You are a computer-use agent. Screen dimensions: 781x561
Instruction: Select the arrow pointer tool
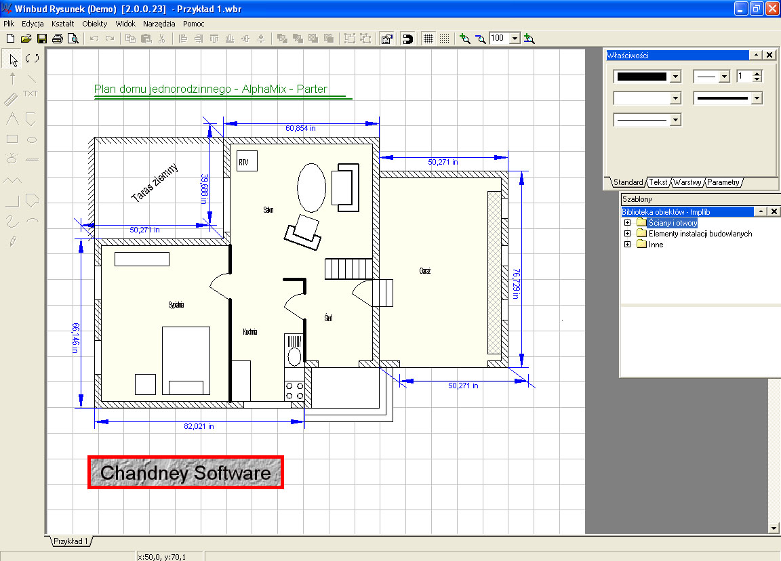coord(13,59)
